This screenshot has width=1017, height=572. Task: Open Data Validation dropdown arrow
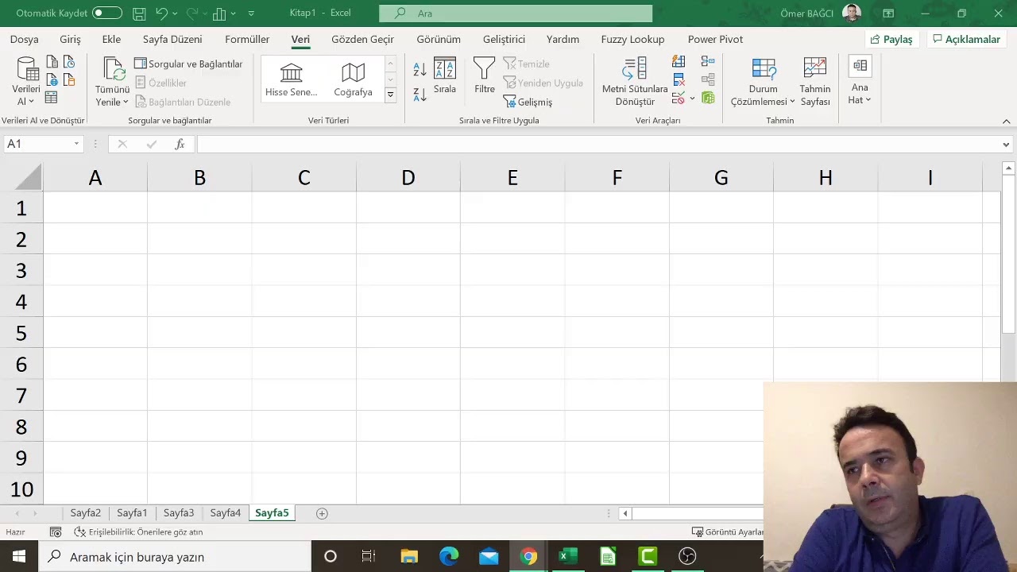pyautogui.click(x=692, y=99)
